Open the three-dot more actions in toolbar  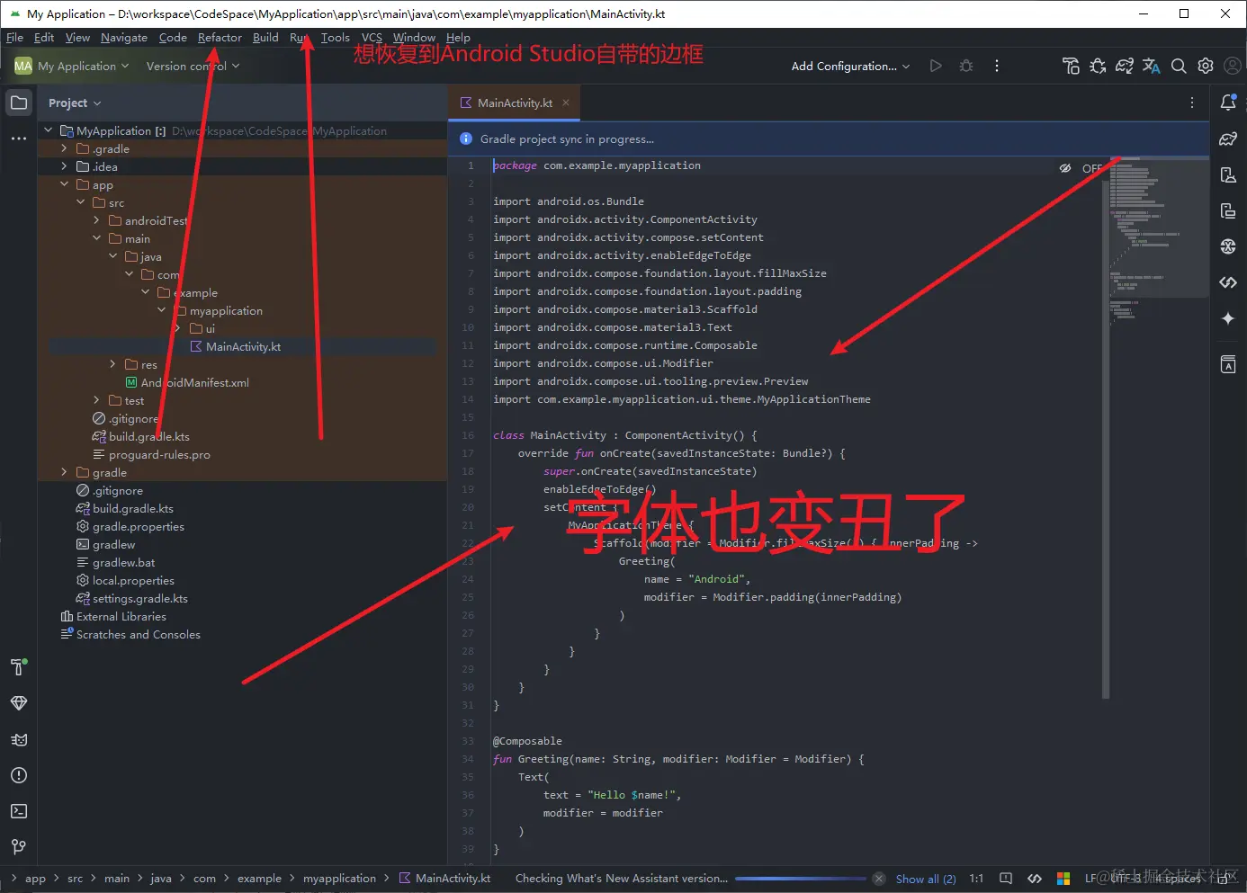(997, 66)
